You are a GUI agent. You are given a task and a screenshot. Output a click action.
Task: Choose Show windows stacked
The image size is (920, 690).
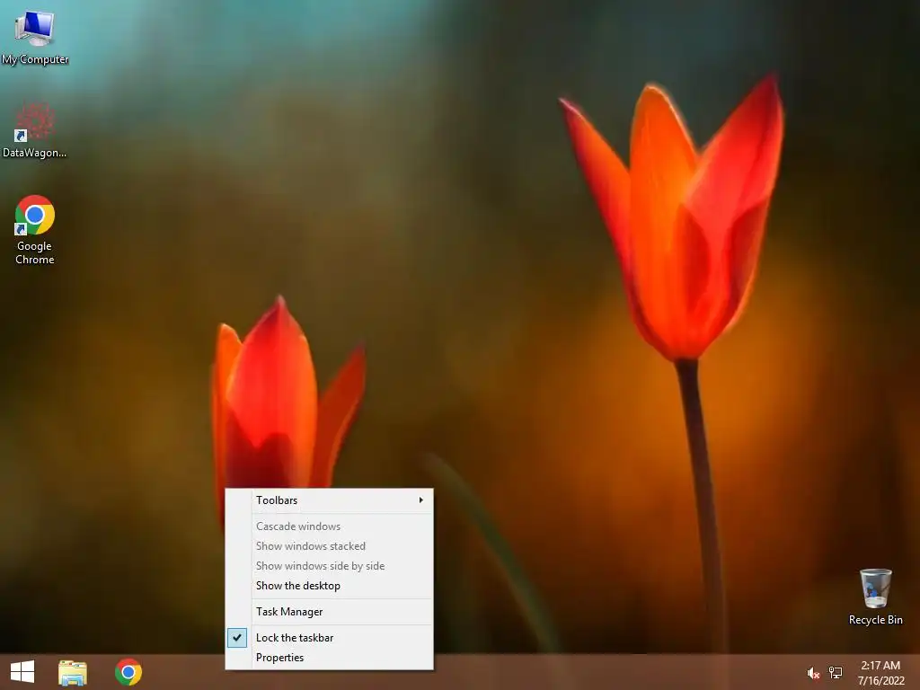point(329,546)
